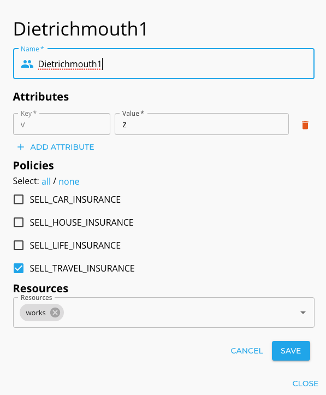Click into the attribute Value field
The height and width of the screenshot is (395, 326).
pos(201,124)
